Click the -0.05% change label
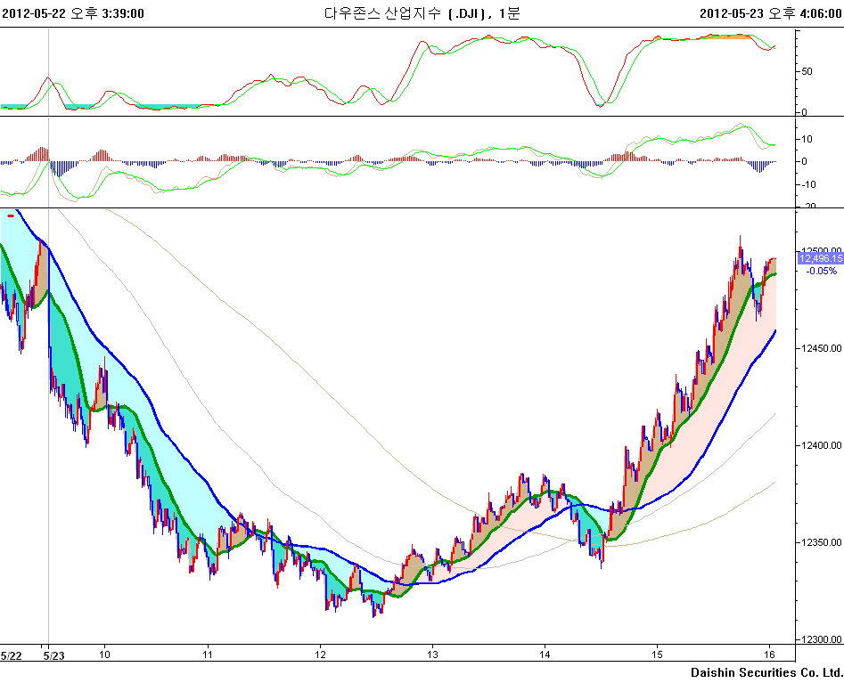 pyautogui.click(x=820, y=271)
